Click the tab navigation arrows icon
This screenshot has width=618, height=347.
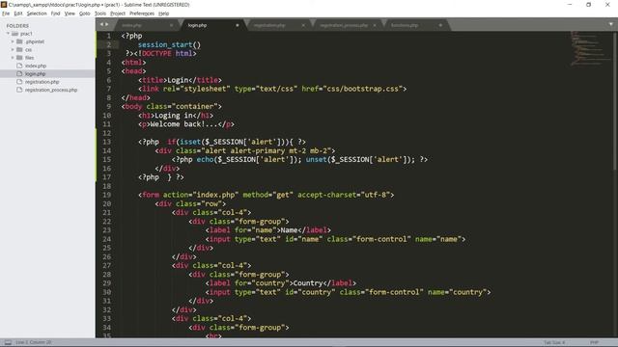pos(104,24)
